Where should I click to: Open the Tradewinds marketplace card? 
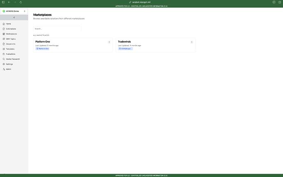point(155,45)
